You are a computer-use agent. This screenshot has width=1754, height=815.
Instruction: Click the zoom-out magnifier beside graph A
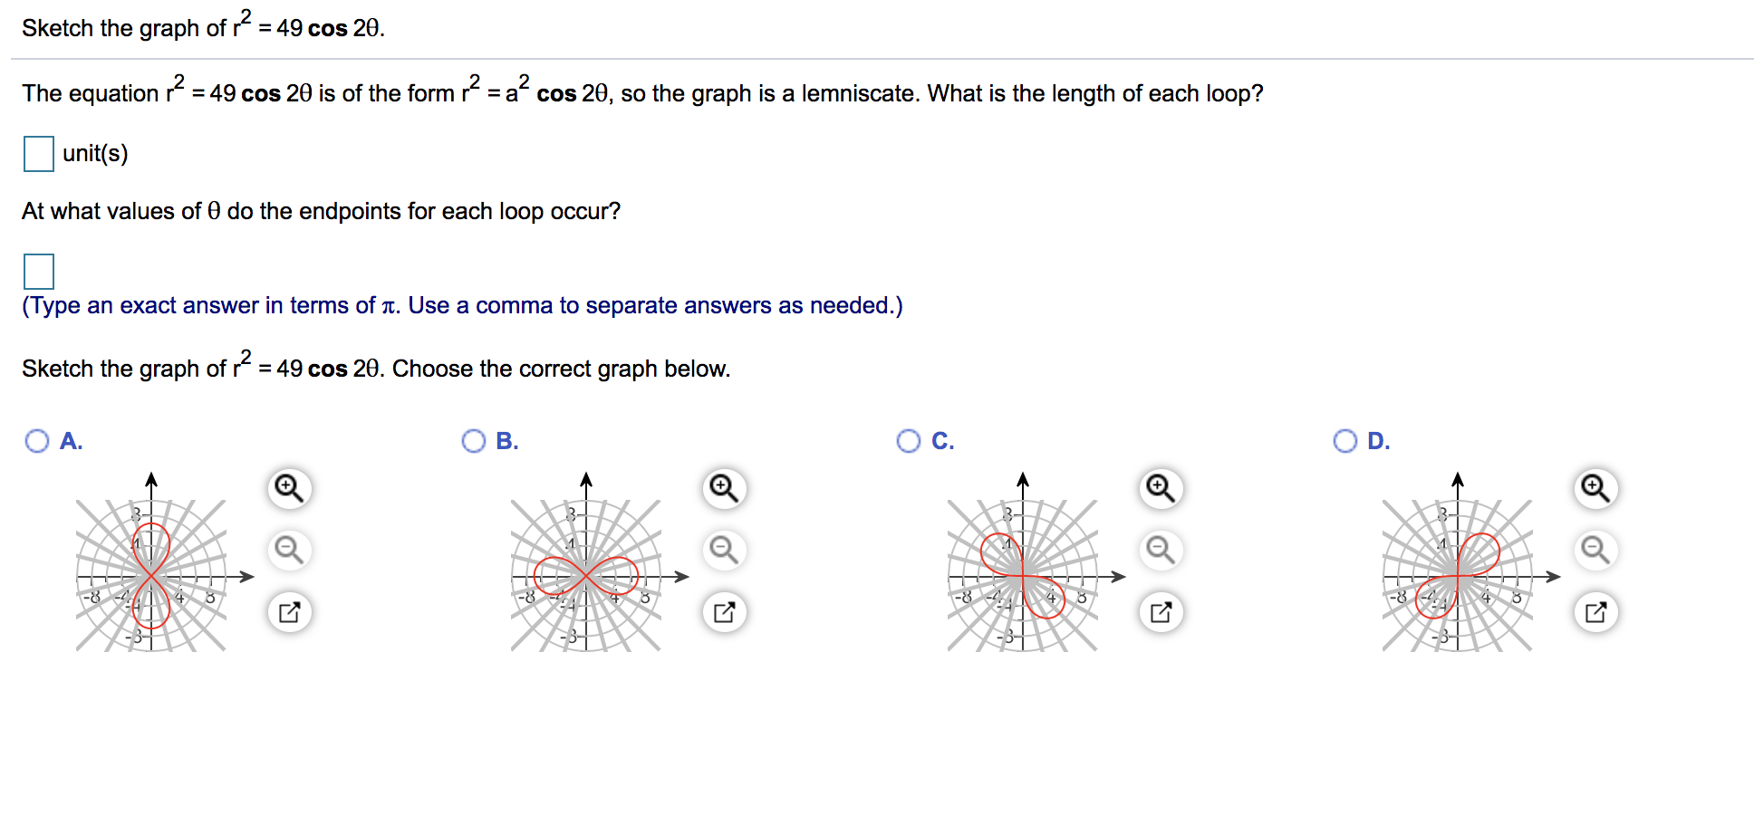[x=289, y=550]
